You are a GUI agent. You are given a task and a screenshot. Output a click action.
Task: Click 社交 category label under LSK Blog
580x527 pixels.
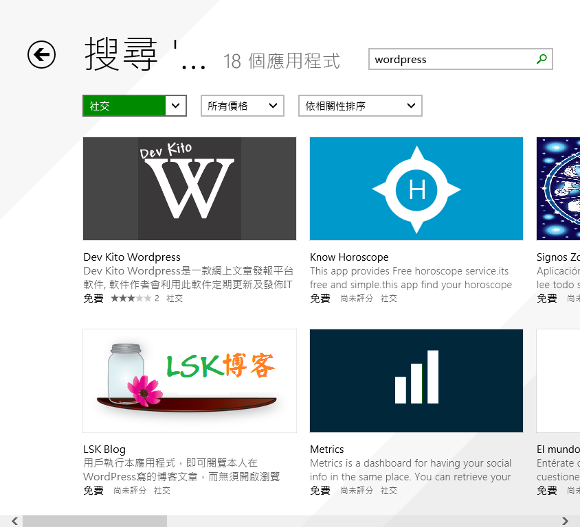pyautogui.click(x=162, y=491)
